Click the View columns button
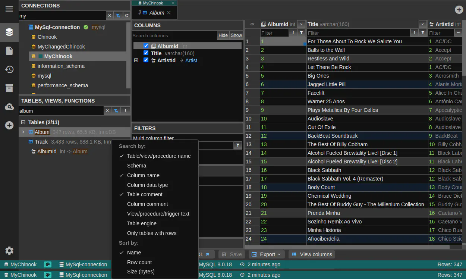The width and height of the screenshot is (466, 279). pos(312,254)
